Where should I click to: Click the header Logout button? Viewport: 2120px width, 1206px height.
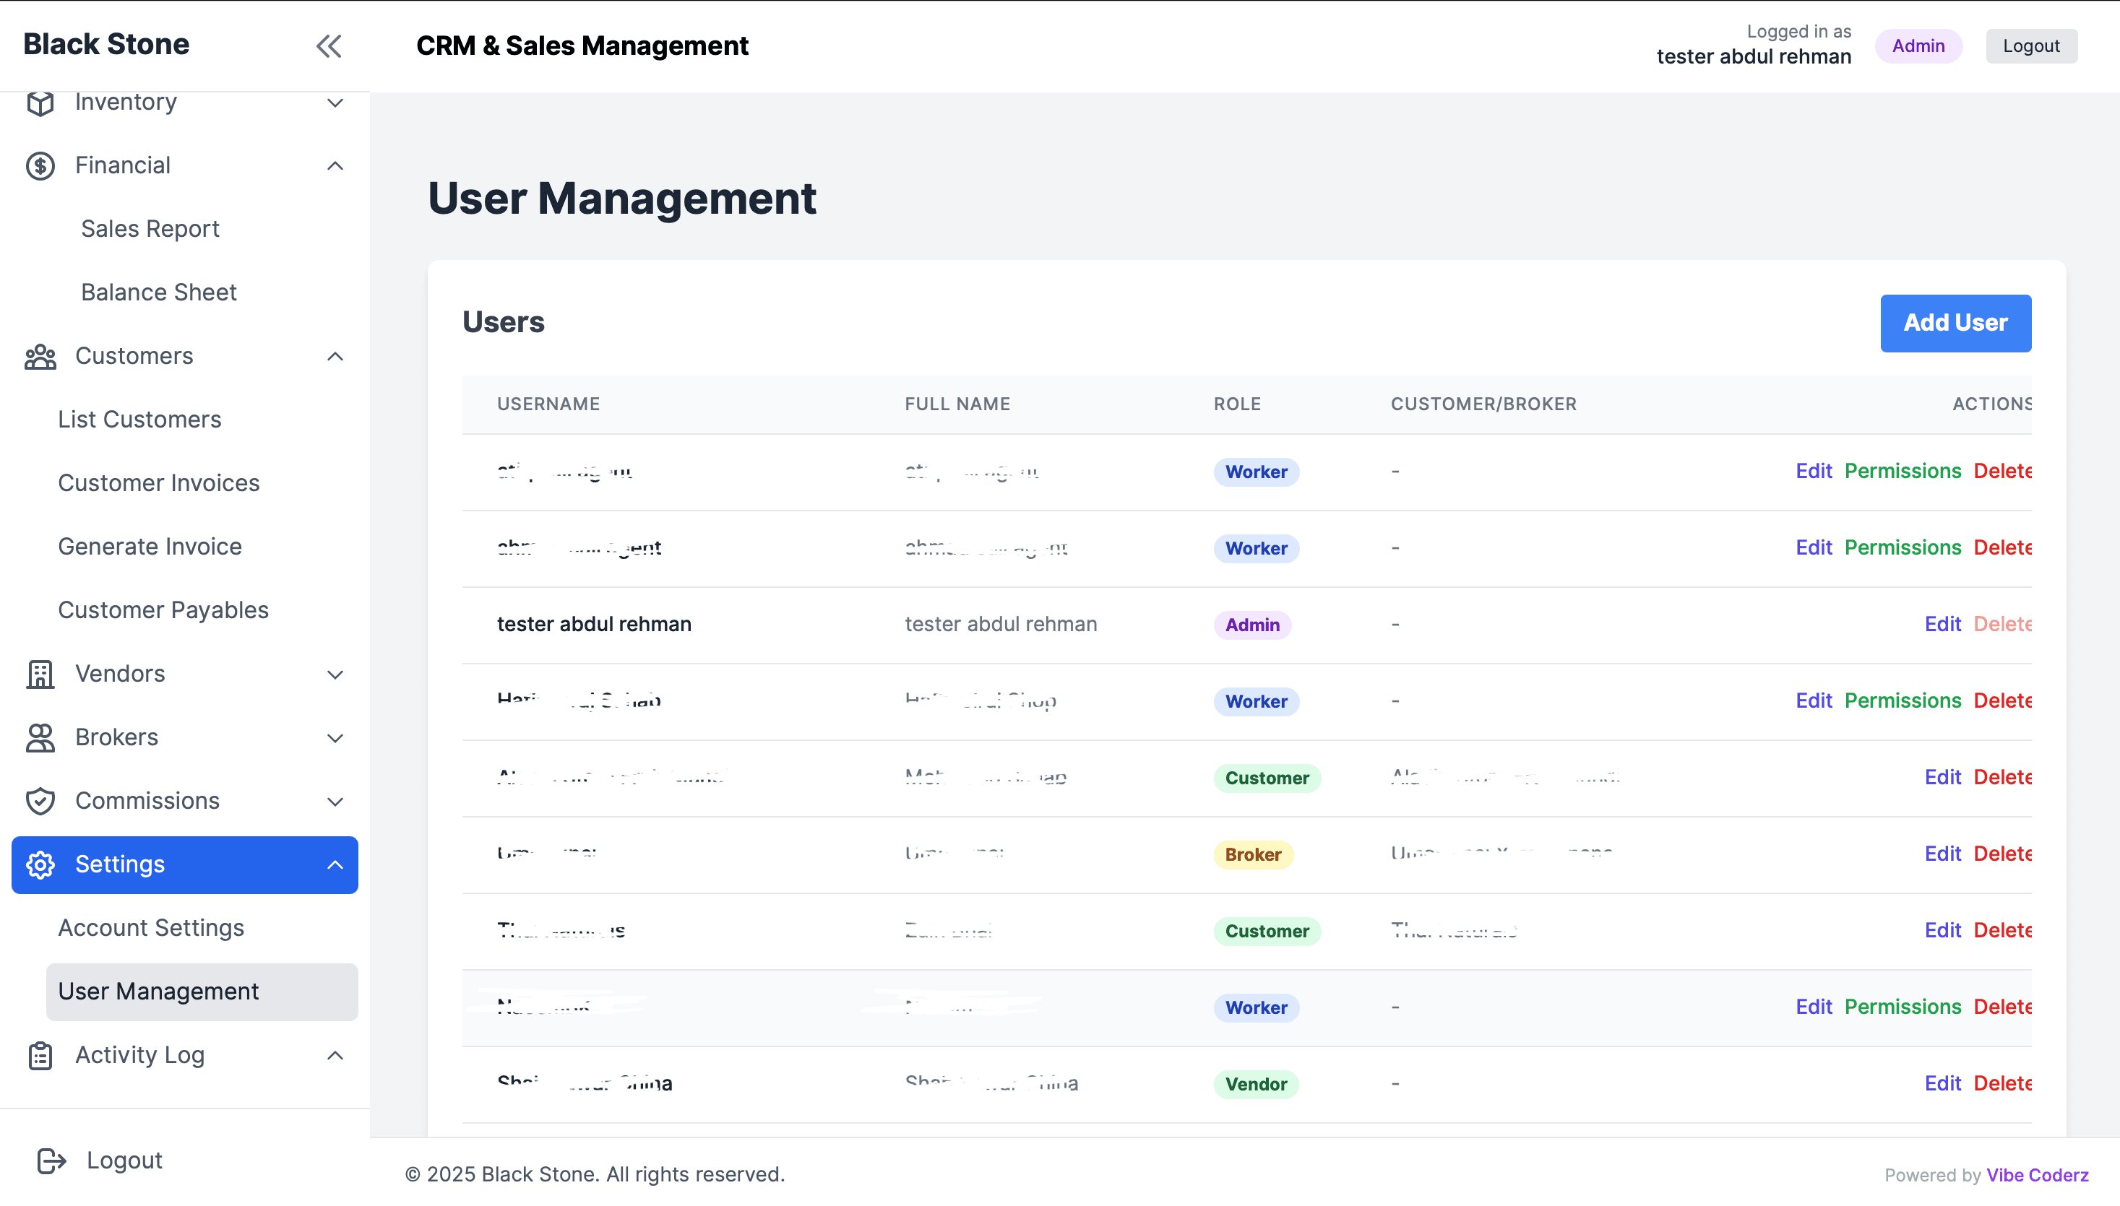[x=2030, y=45]
